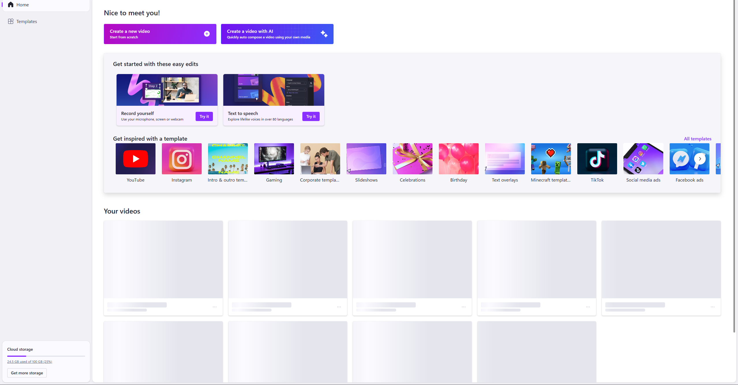Click Try it for Record yourself
This screenshot has height=385, width=738.
click(204, 116)
